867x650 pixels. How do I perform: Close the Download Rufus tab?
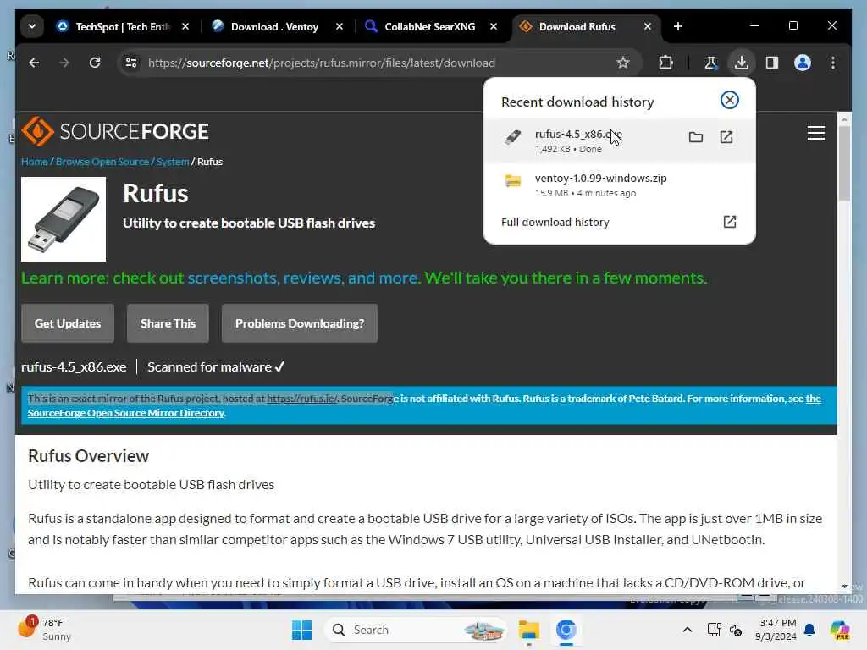coord(648,26)
